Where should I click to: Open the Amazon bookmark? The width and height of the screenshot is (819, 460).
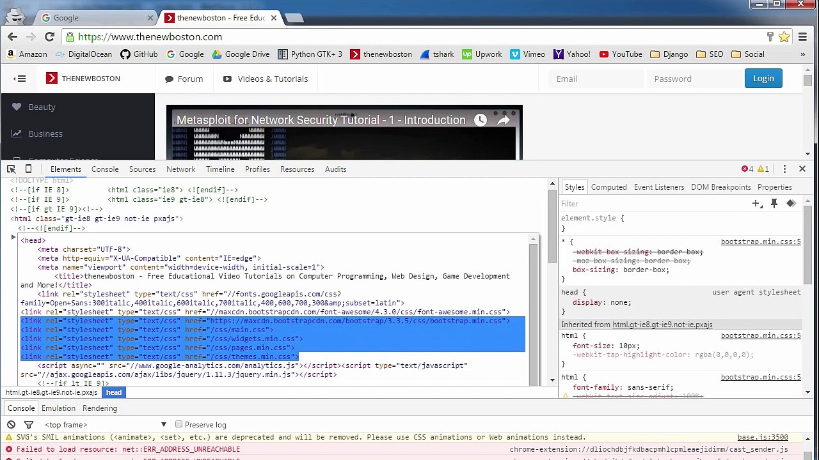pyautogui.click(x=26, y=54)
